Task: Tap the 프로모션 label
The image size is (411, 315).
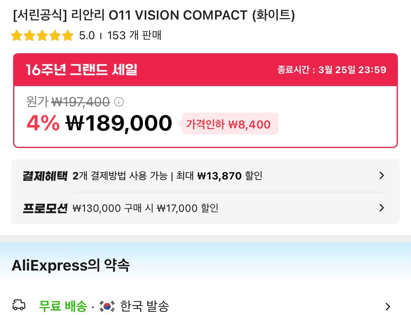Action: [x=45, y=208]
